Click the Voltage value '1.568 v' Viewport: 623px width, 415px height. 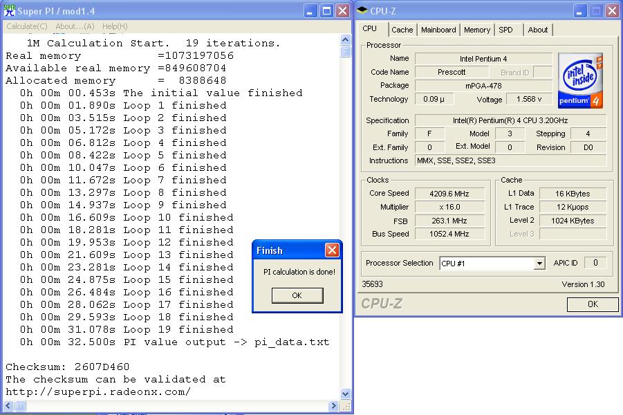coord(529,99)
